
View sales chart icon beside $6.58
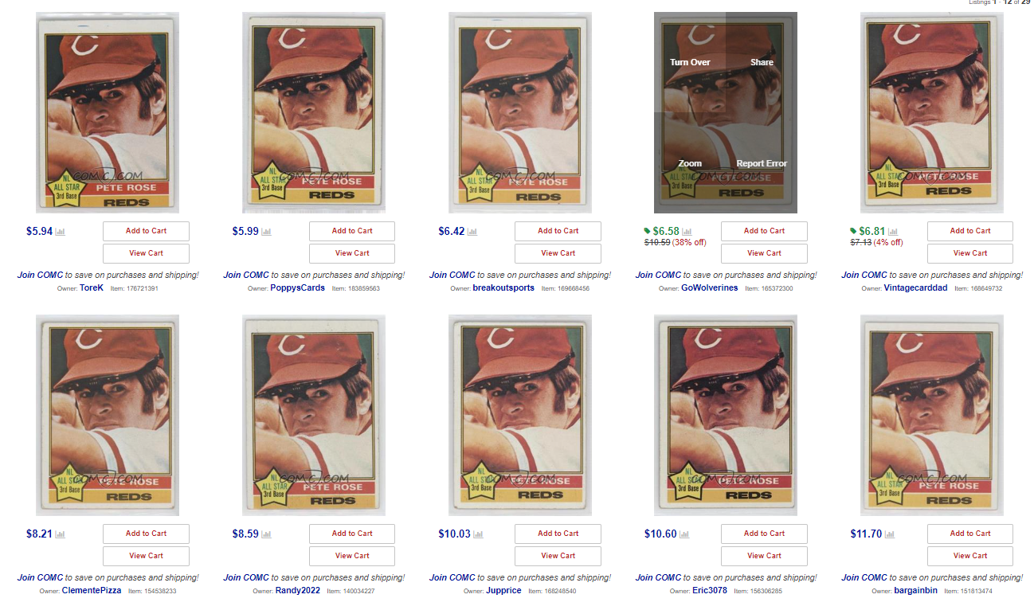pos(687,232)
